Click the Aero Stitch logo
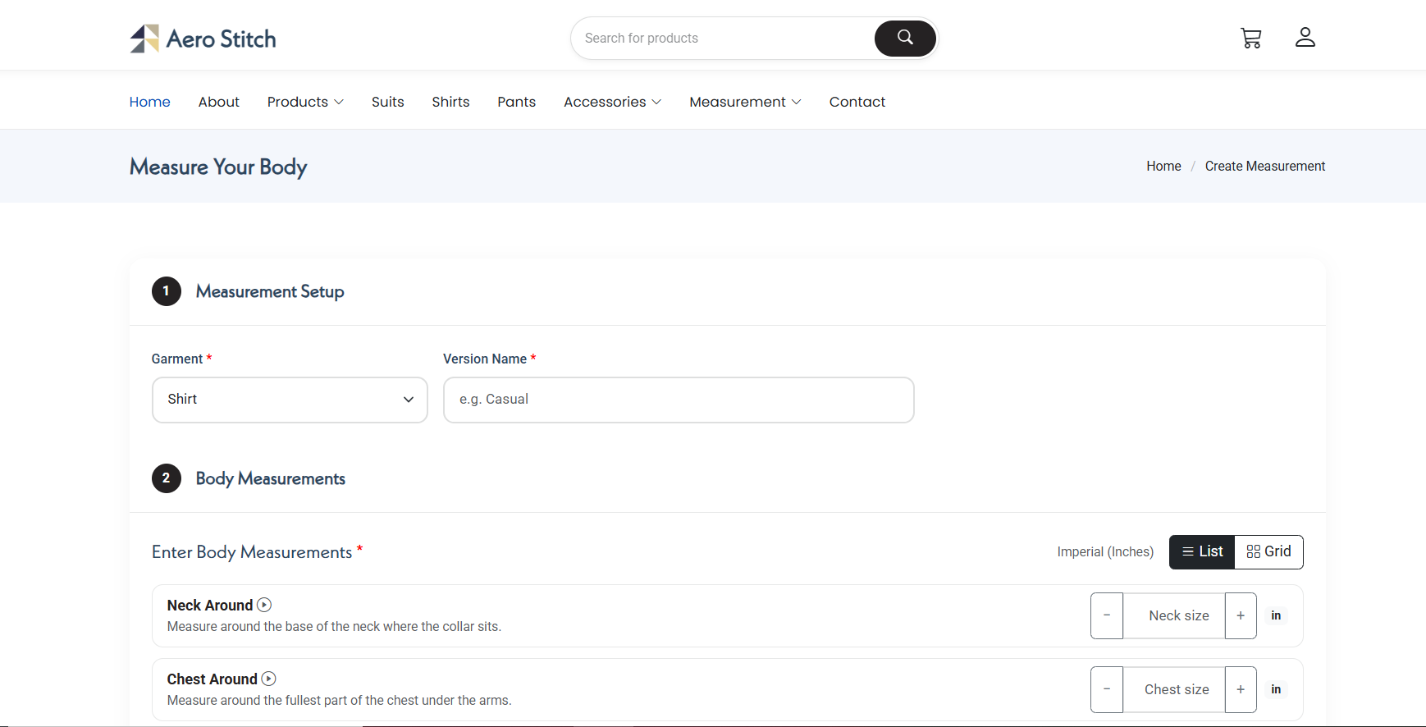 pos(203,39)
